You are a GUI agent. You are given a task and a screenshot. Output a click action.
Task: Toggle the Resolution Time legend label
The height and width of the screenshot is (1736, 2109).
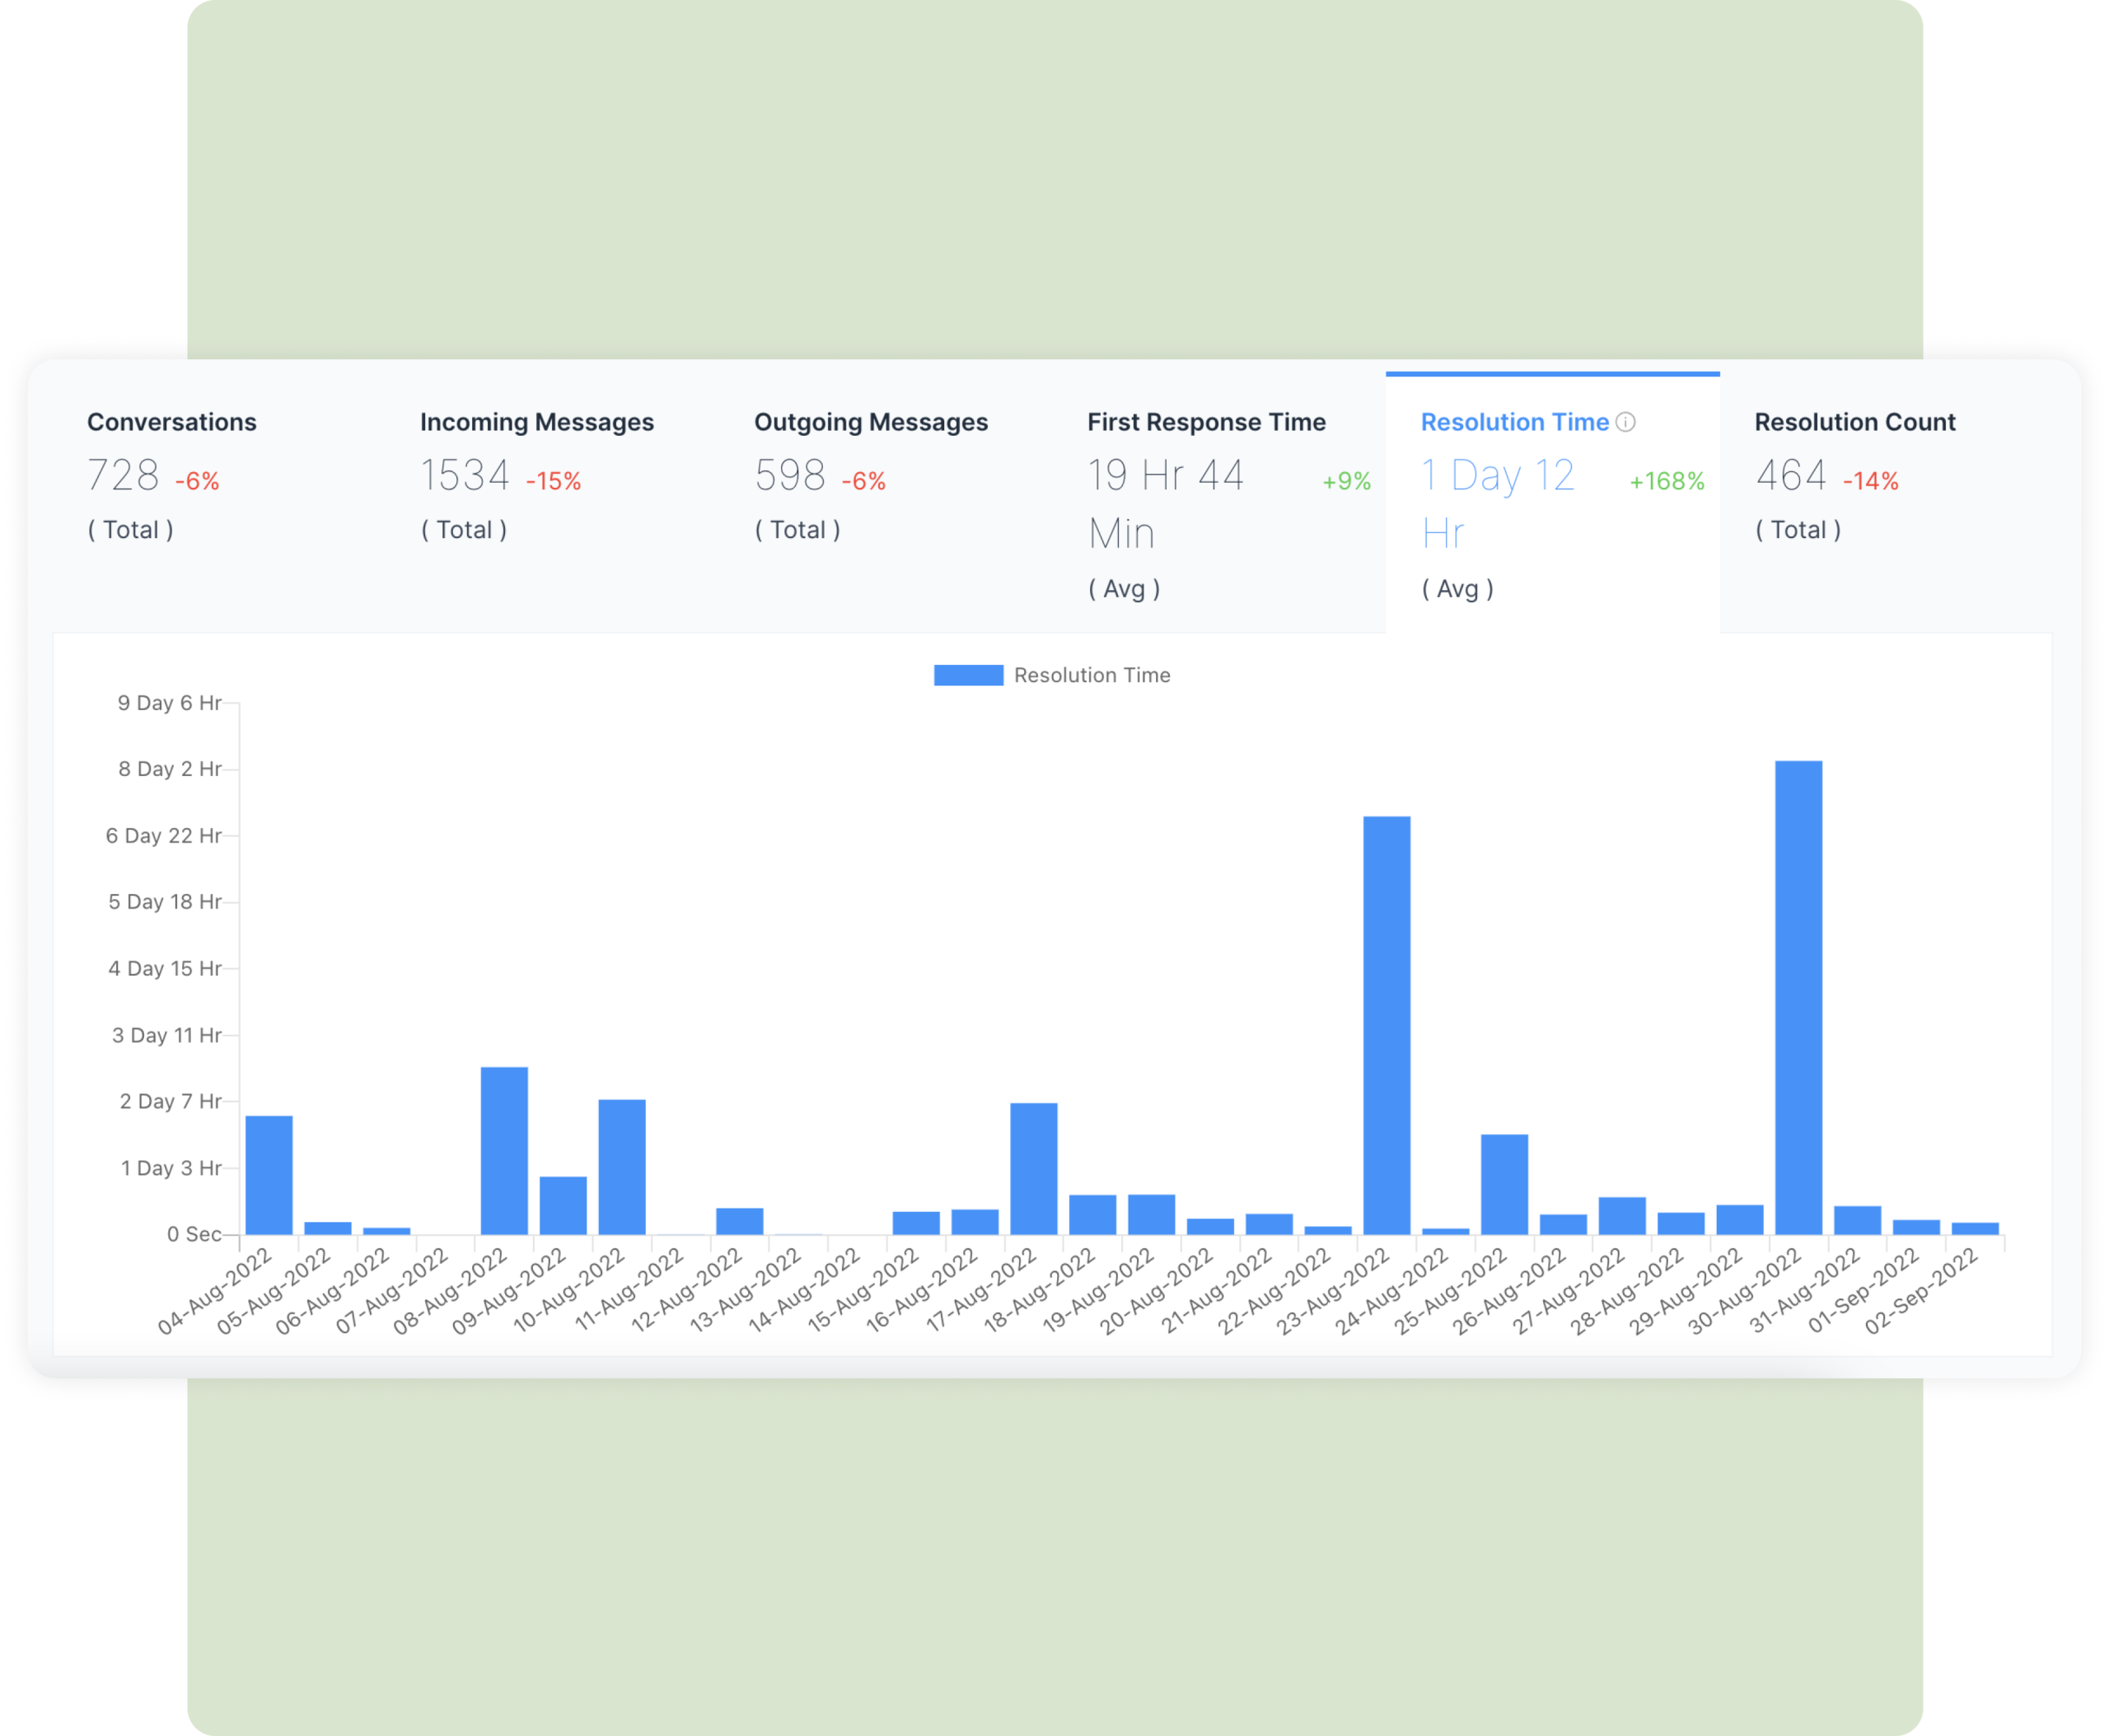coord(1092,675)
